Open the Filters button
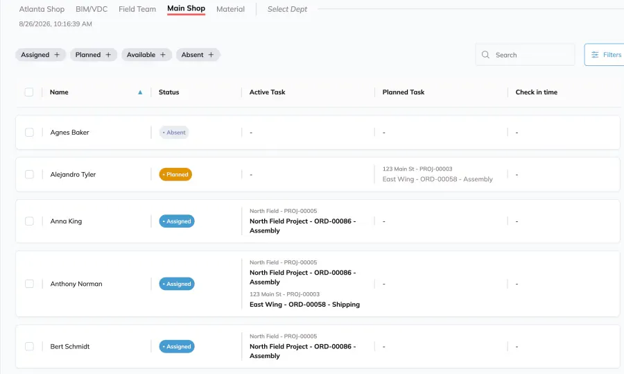The height and width of the screenshot is (374, 624). 604,55
